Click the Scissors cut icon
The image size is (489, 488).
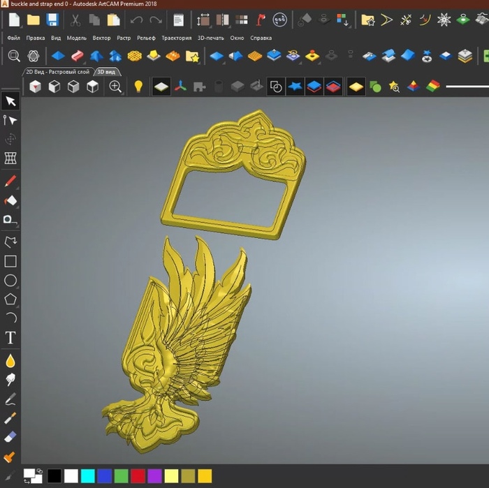pyautogui.click(x=75, y=20)
